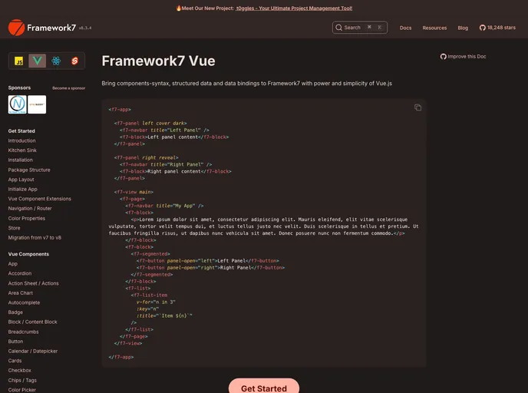Click the Framework7 logo icon

(x=17, y=28)
